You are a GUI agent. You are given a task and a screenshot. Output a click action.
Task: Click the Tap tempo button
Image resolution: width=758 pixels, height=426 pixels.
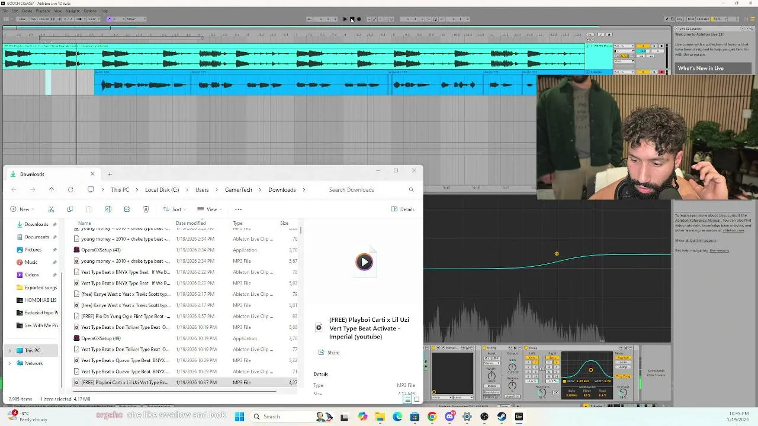click(x=33, y=19)
